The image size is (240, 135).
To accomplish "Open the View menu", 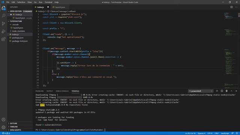I will (x=30, y=2).
